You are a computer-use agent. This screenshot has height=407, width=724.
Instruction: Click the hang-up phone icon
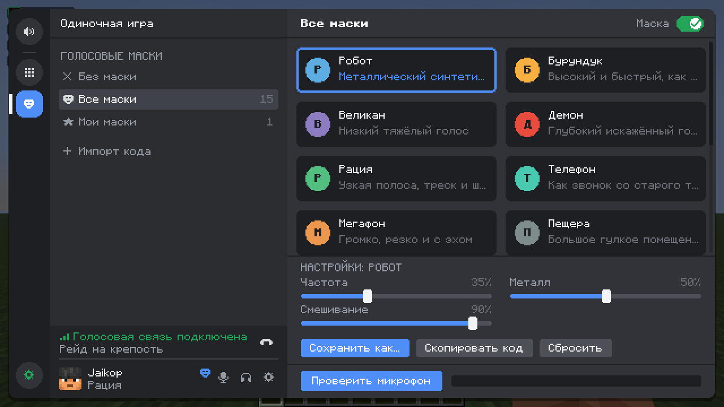(266, 342)
